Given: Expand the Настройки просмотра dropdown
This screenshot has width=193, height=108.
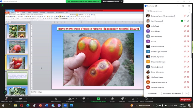Looking at the screenshot, I should [112, 1].
